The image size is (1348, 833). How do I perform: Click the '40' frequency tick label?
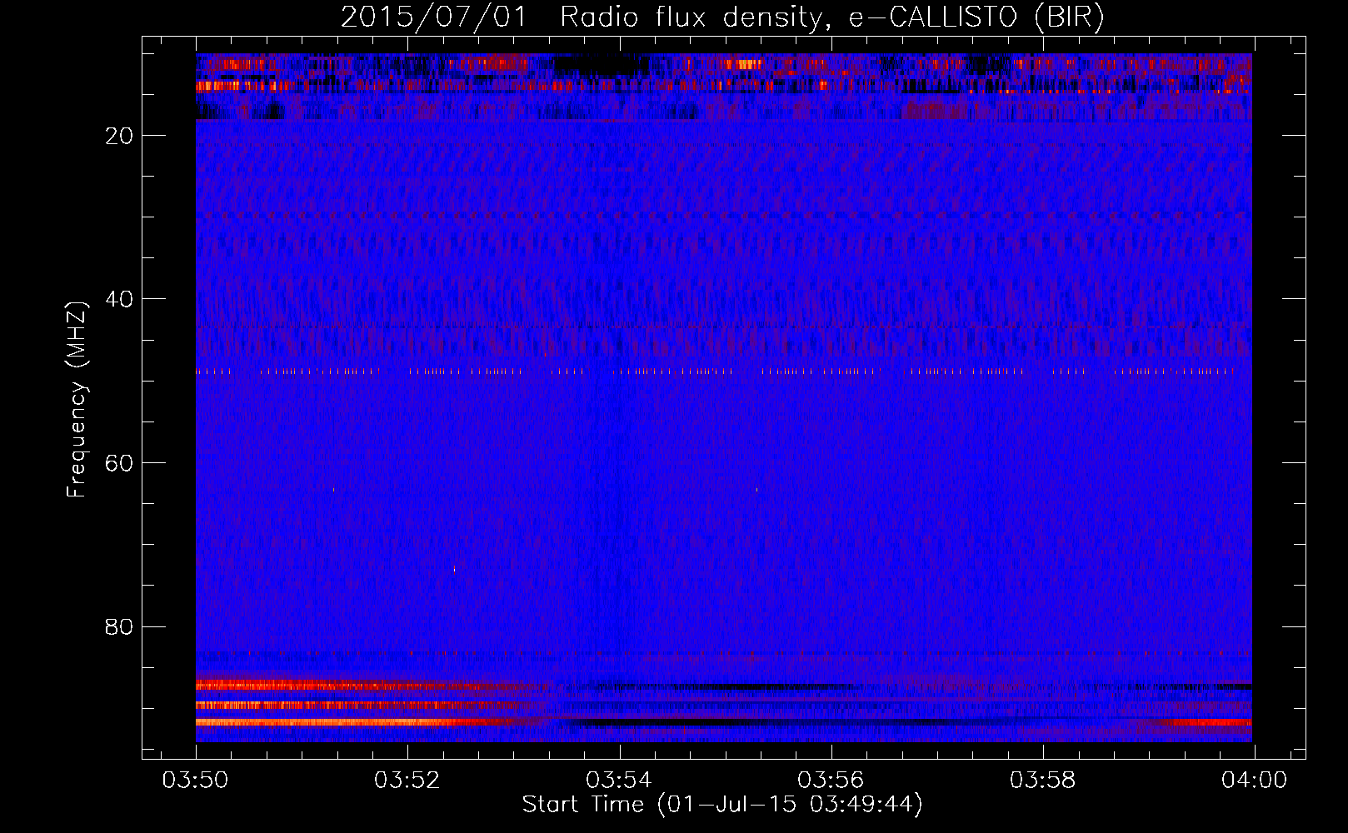click(x=120, y=299)
